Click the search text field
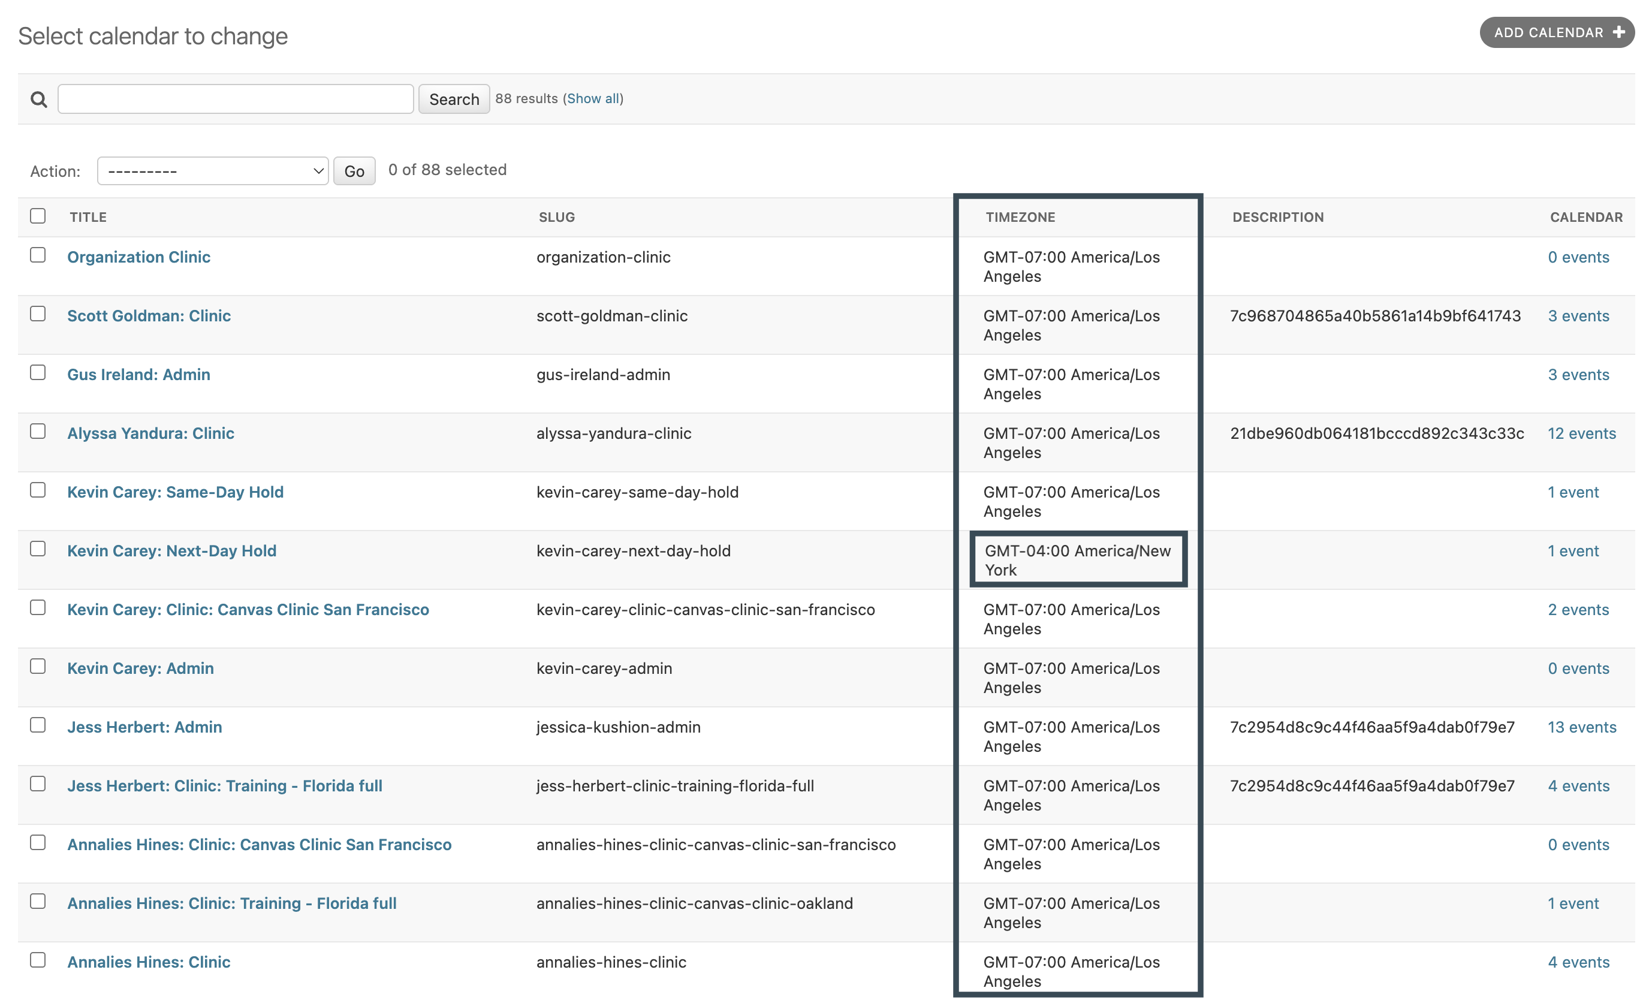This screenshot has width=1652, height=1000. (236, 100)
